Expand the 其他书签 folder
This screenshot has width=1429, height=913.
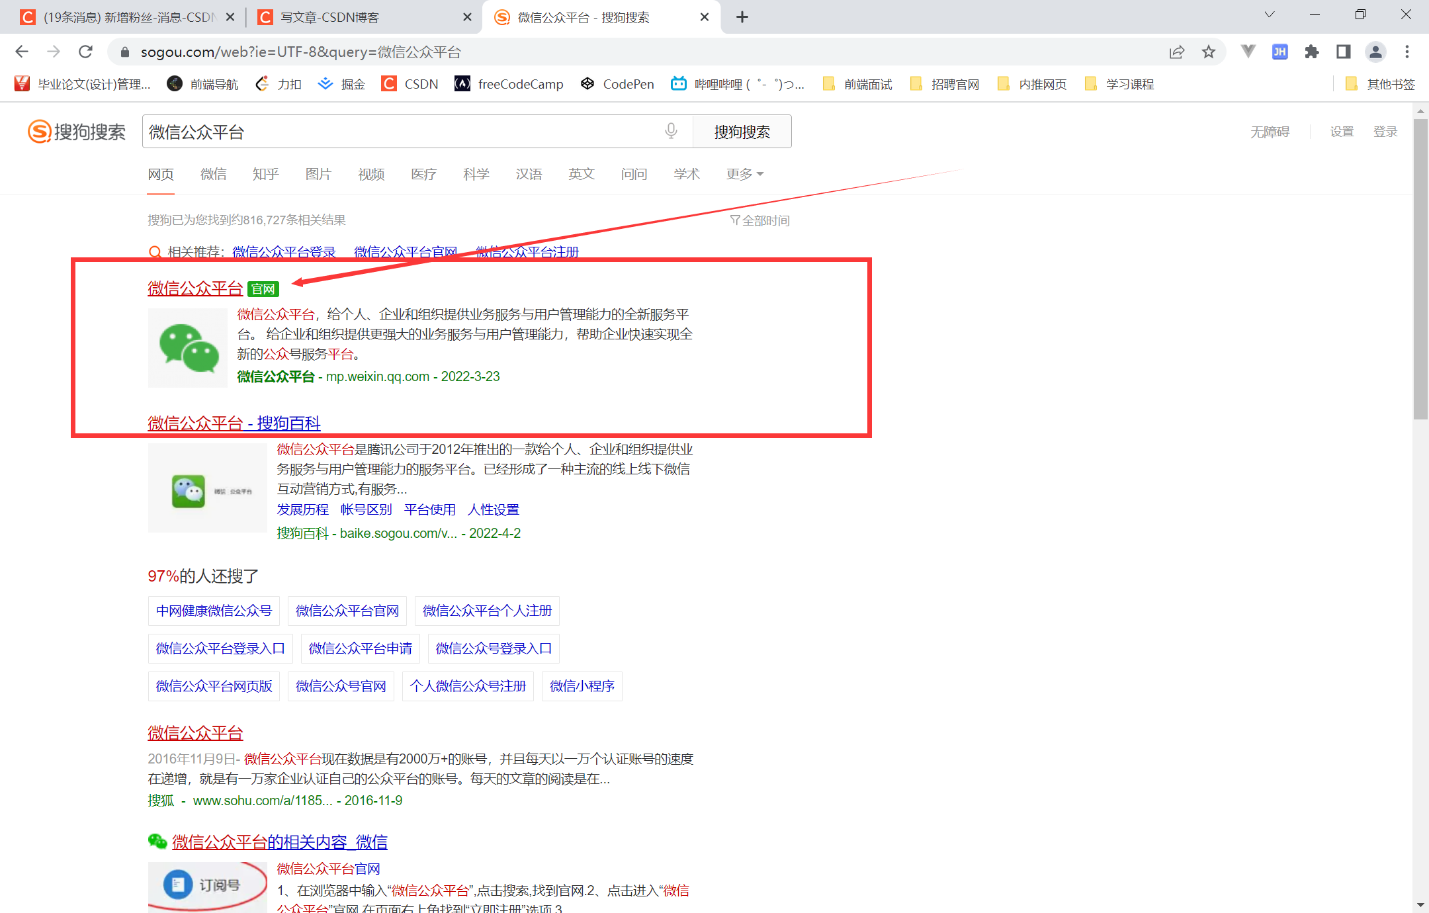pos(1381,84)
